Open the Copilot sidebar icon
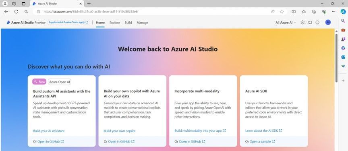The height and width of the screenshot is (151, 348). click(x=343, y=12)
